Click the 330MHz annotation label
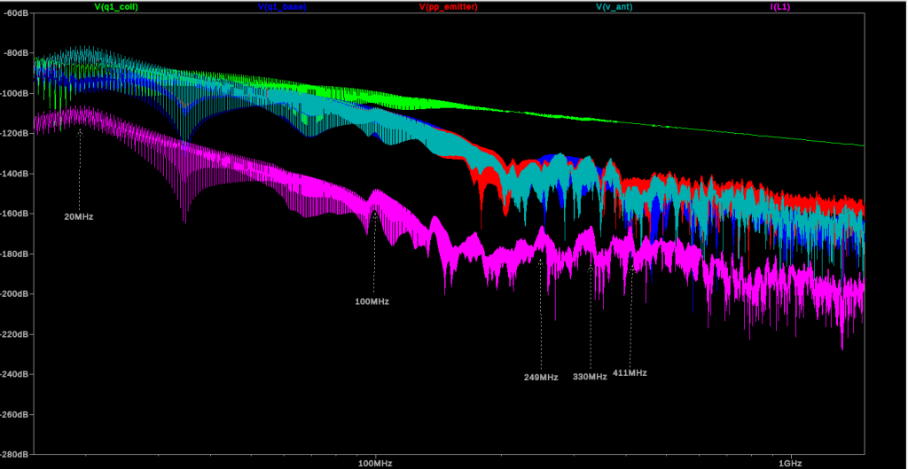Screen dimensions: 908x469 pos(590,377)
